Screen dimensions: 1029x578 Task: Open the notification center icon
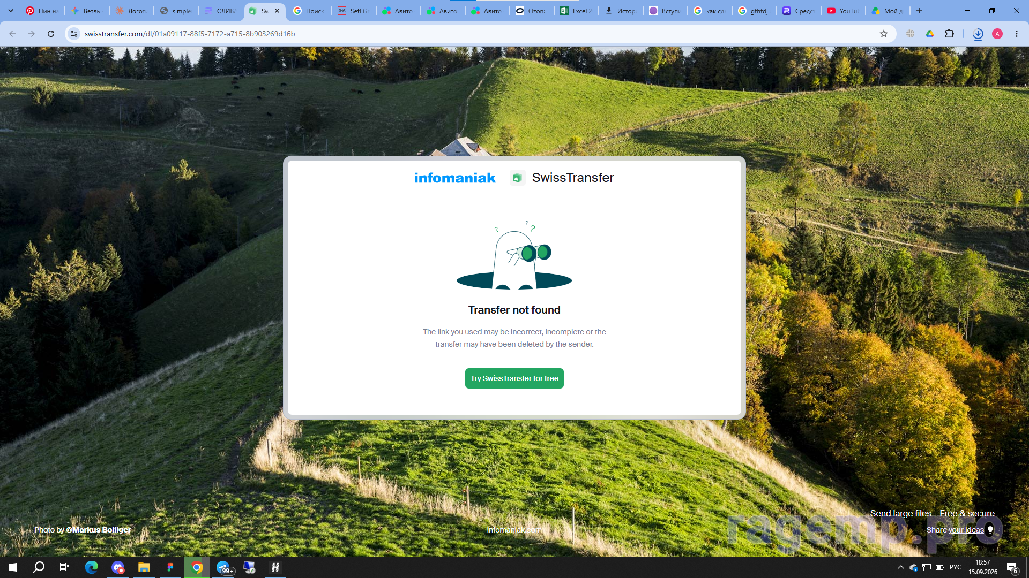click(1012, 567)
